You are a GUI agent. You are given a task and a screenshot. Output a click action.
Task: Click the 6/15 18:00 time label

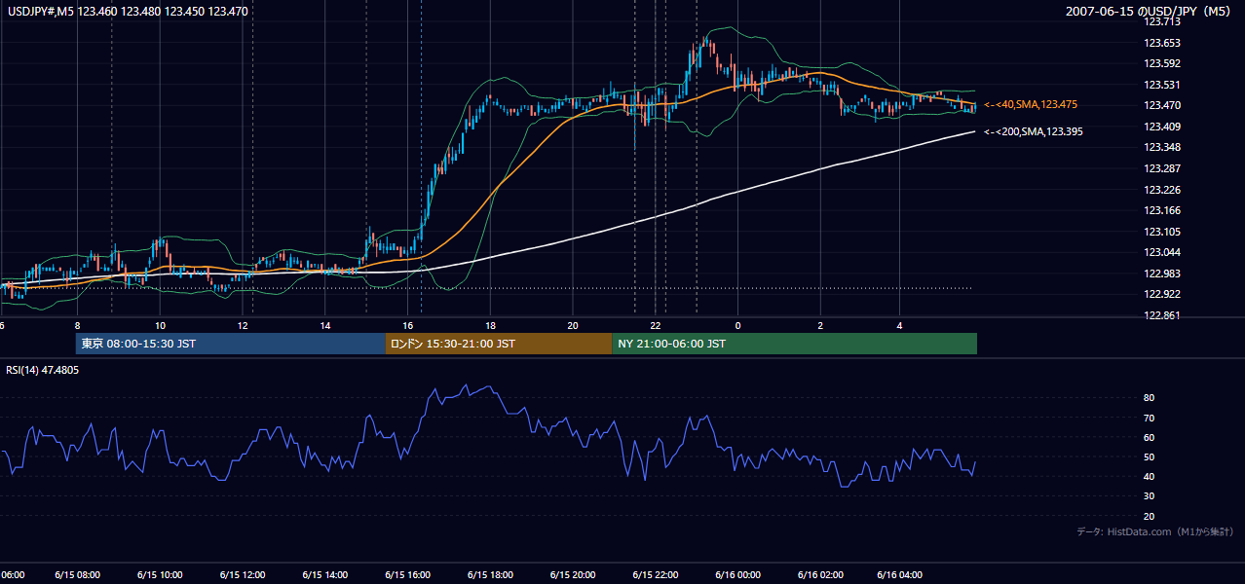[491, 575]
